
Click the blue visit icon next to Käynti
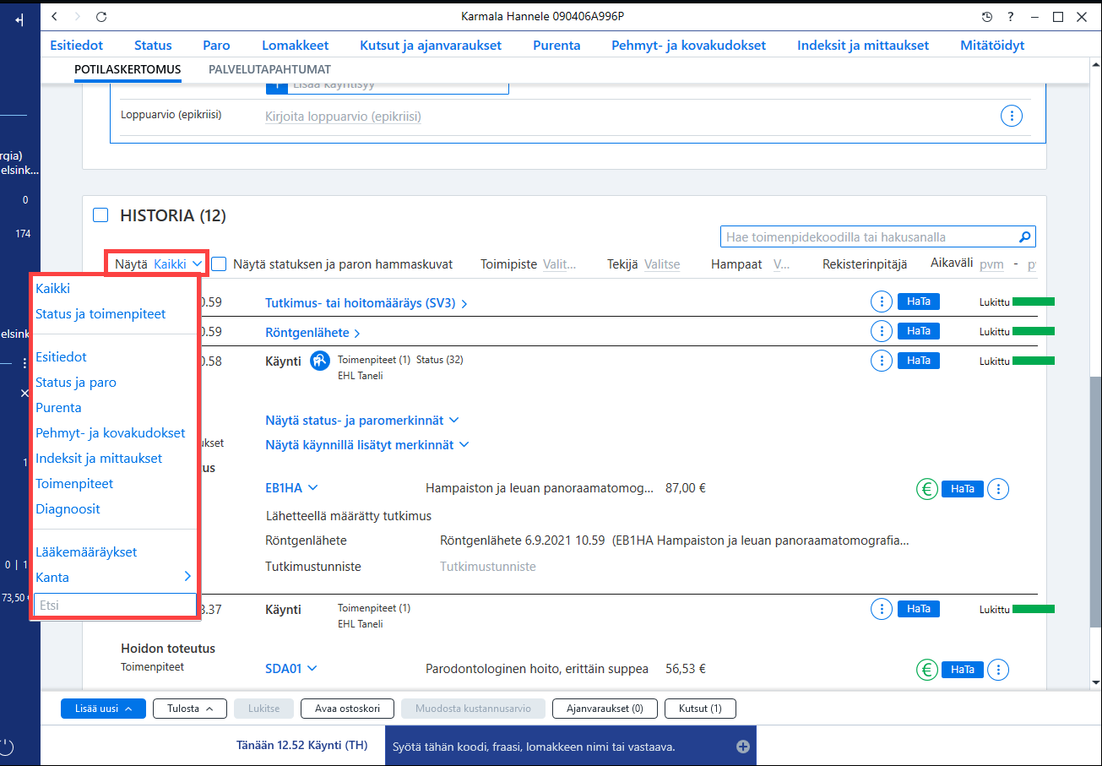coord(319,361)
